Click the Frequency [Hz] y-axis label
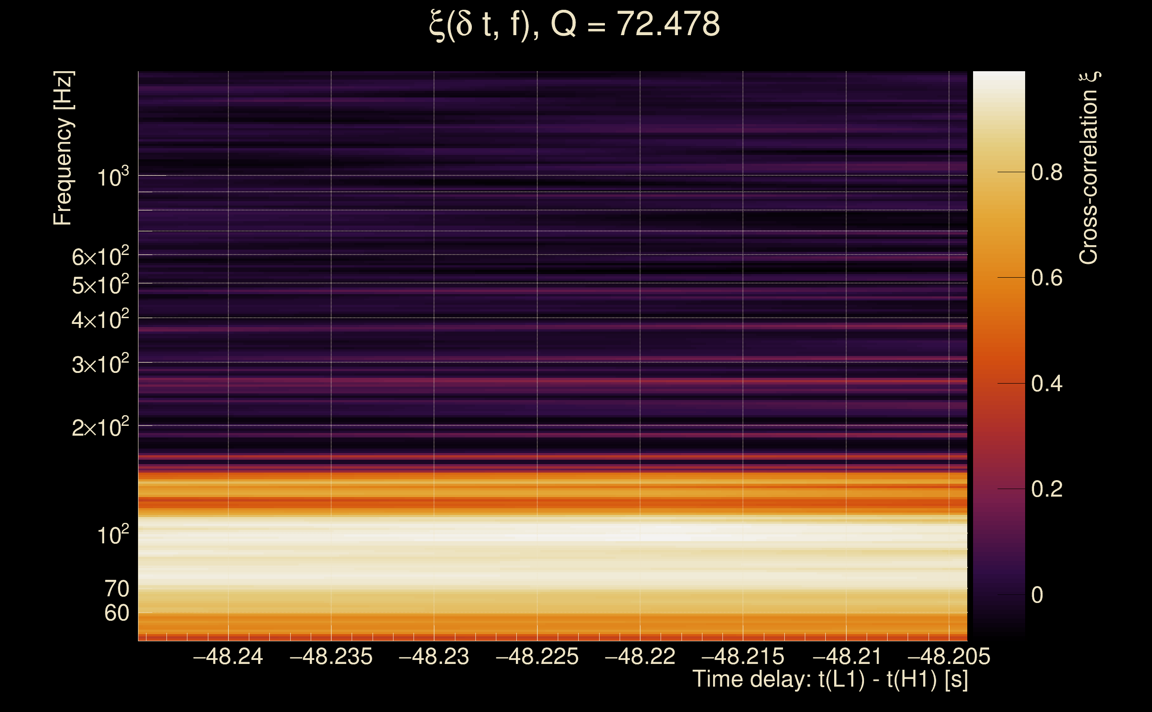 coord(63,148)
